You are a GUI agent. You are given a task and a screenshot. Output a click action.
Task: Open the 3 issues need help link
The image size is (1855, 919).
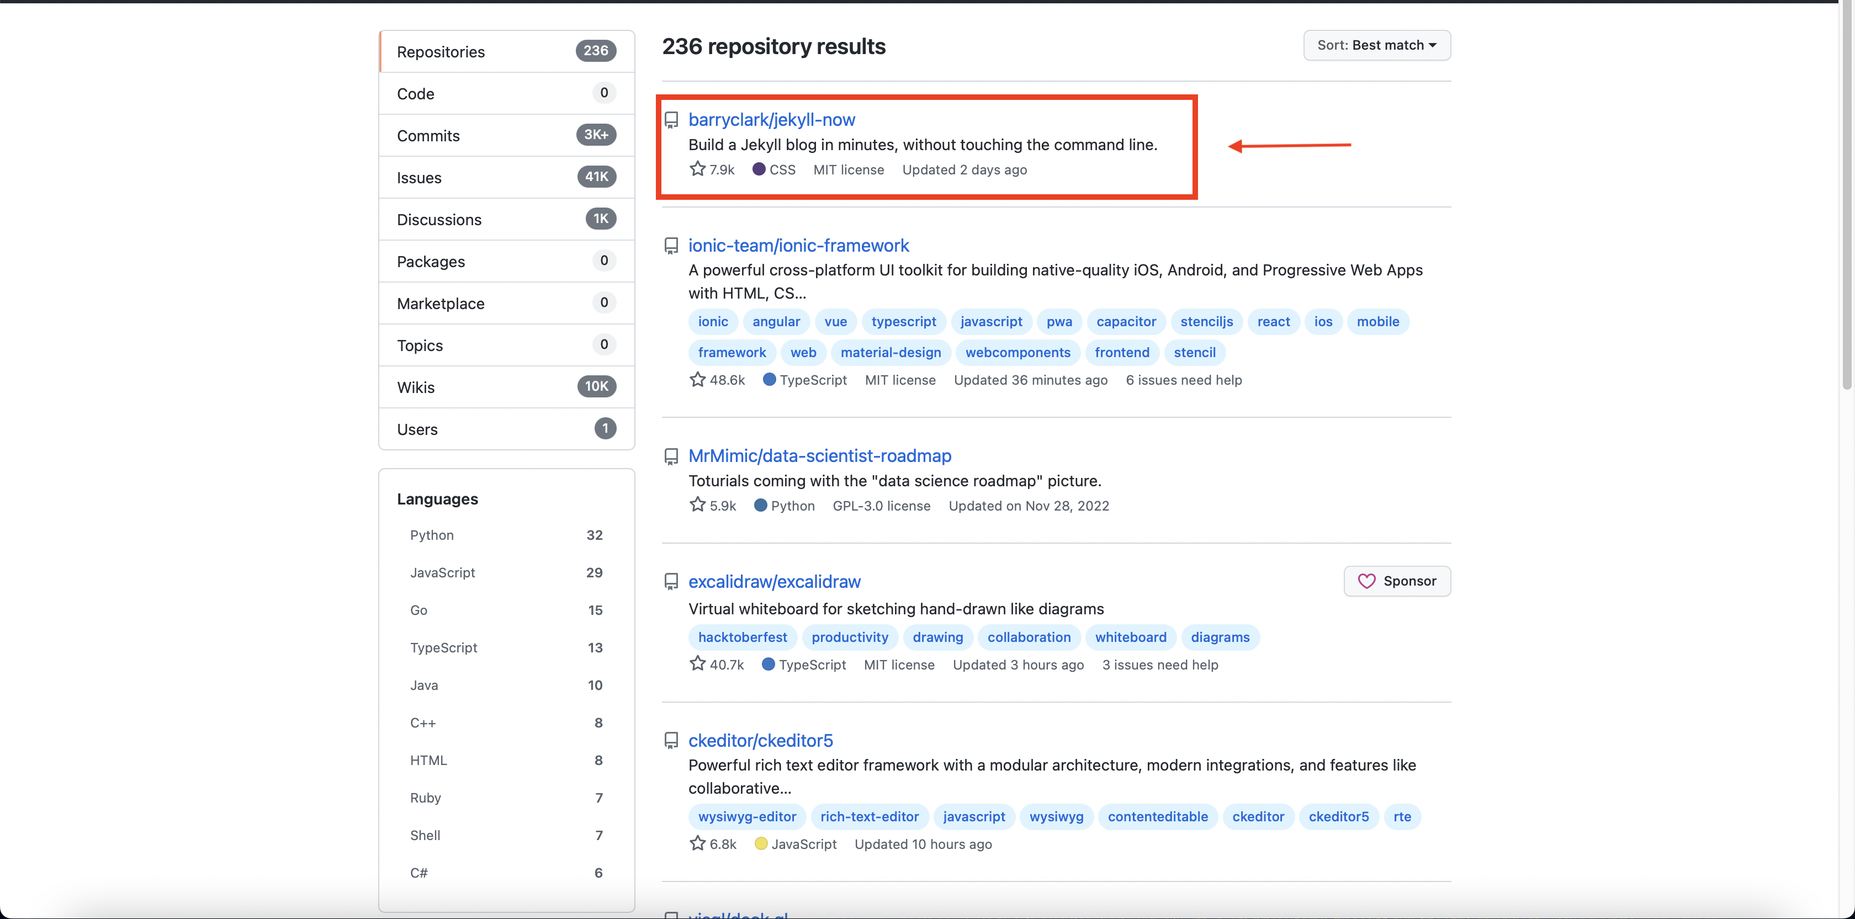click(1159, 664)
